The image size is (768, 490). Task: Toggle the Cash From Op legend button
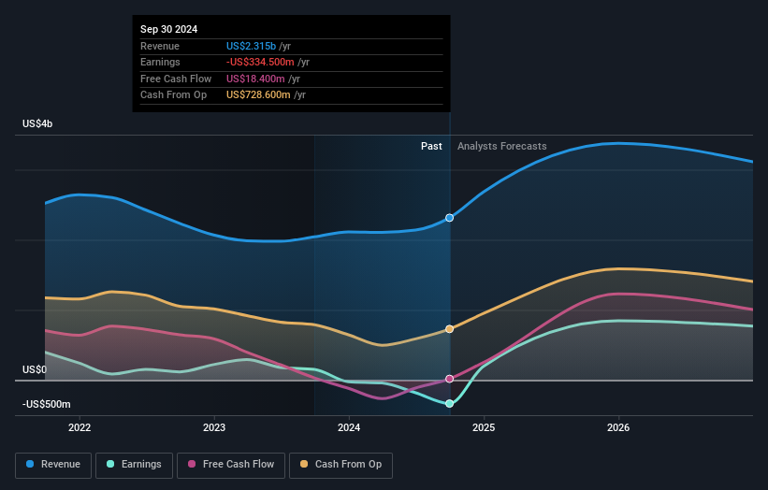[x=341, y=465]
